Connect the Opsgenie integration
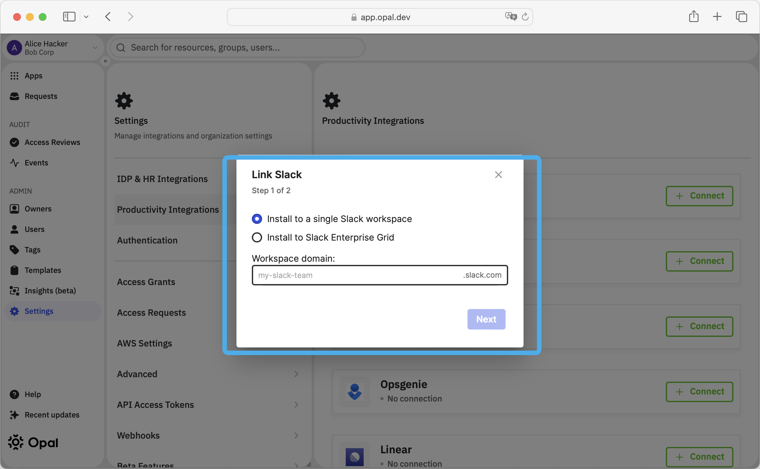 (x=699, y=392)
